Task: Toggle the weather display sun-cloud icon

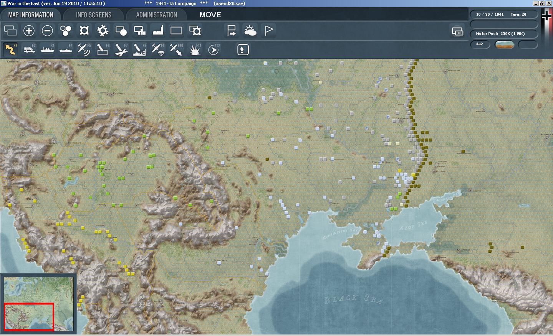Action: (x=250, y=31)
